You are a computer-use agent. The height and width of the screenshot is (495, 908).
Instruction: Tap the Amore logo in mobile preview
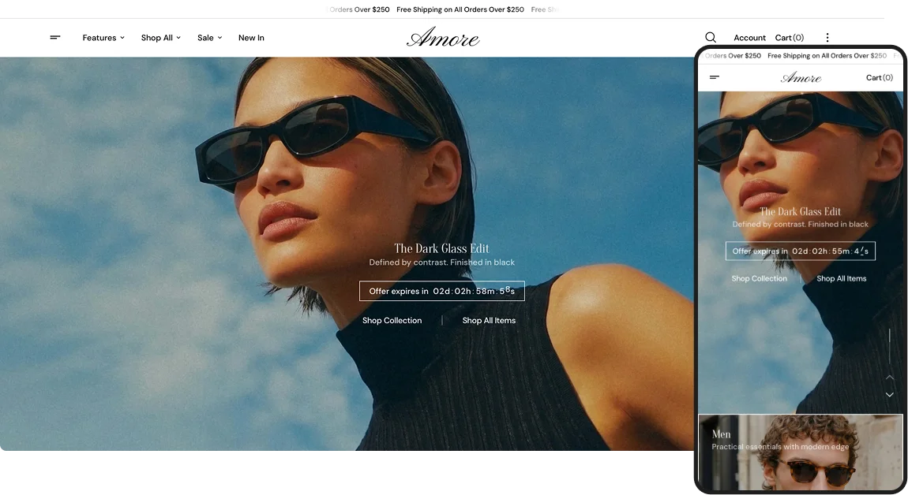tap(801, 77)
